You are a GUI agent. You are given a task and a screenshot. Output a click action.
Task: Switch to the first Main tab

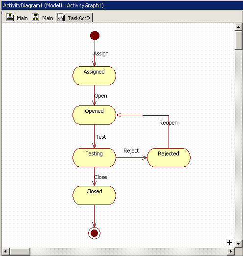coord(17,18)
